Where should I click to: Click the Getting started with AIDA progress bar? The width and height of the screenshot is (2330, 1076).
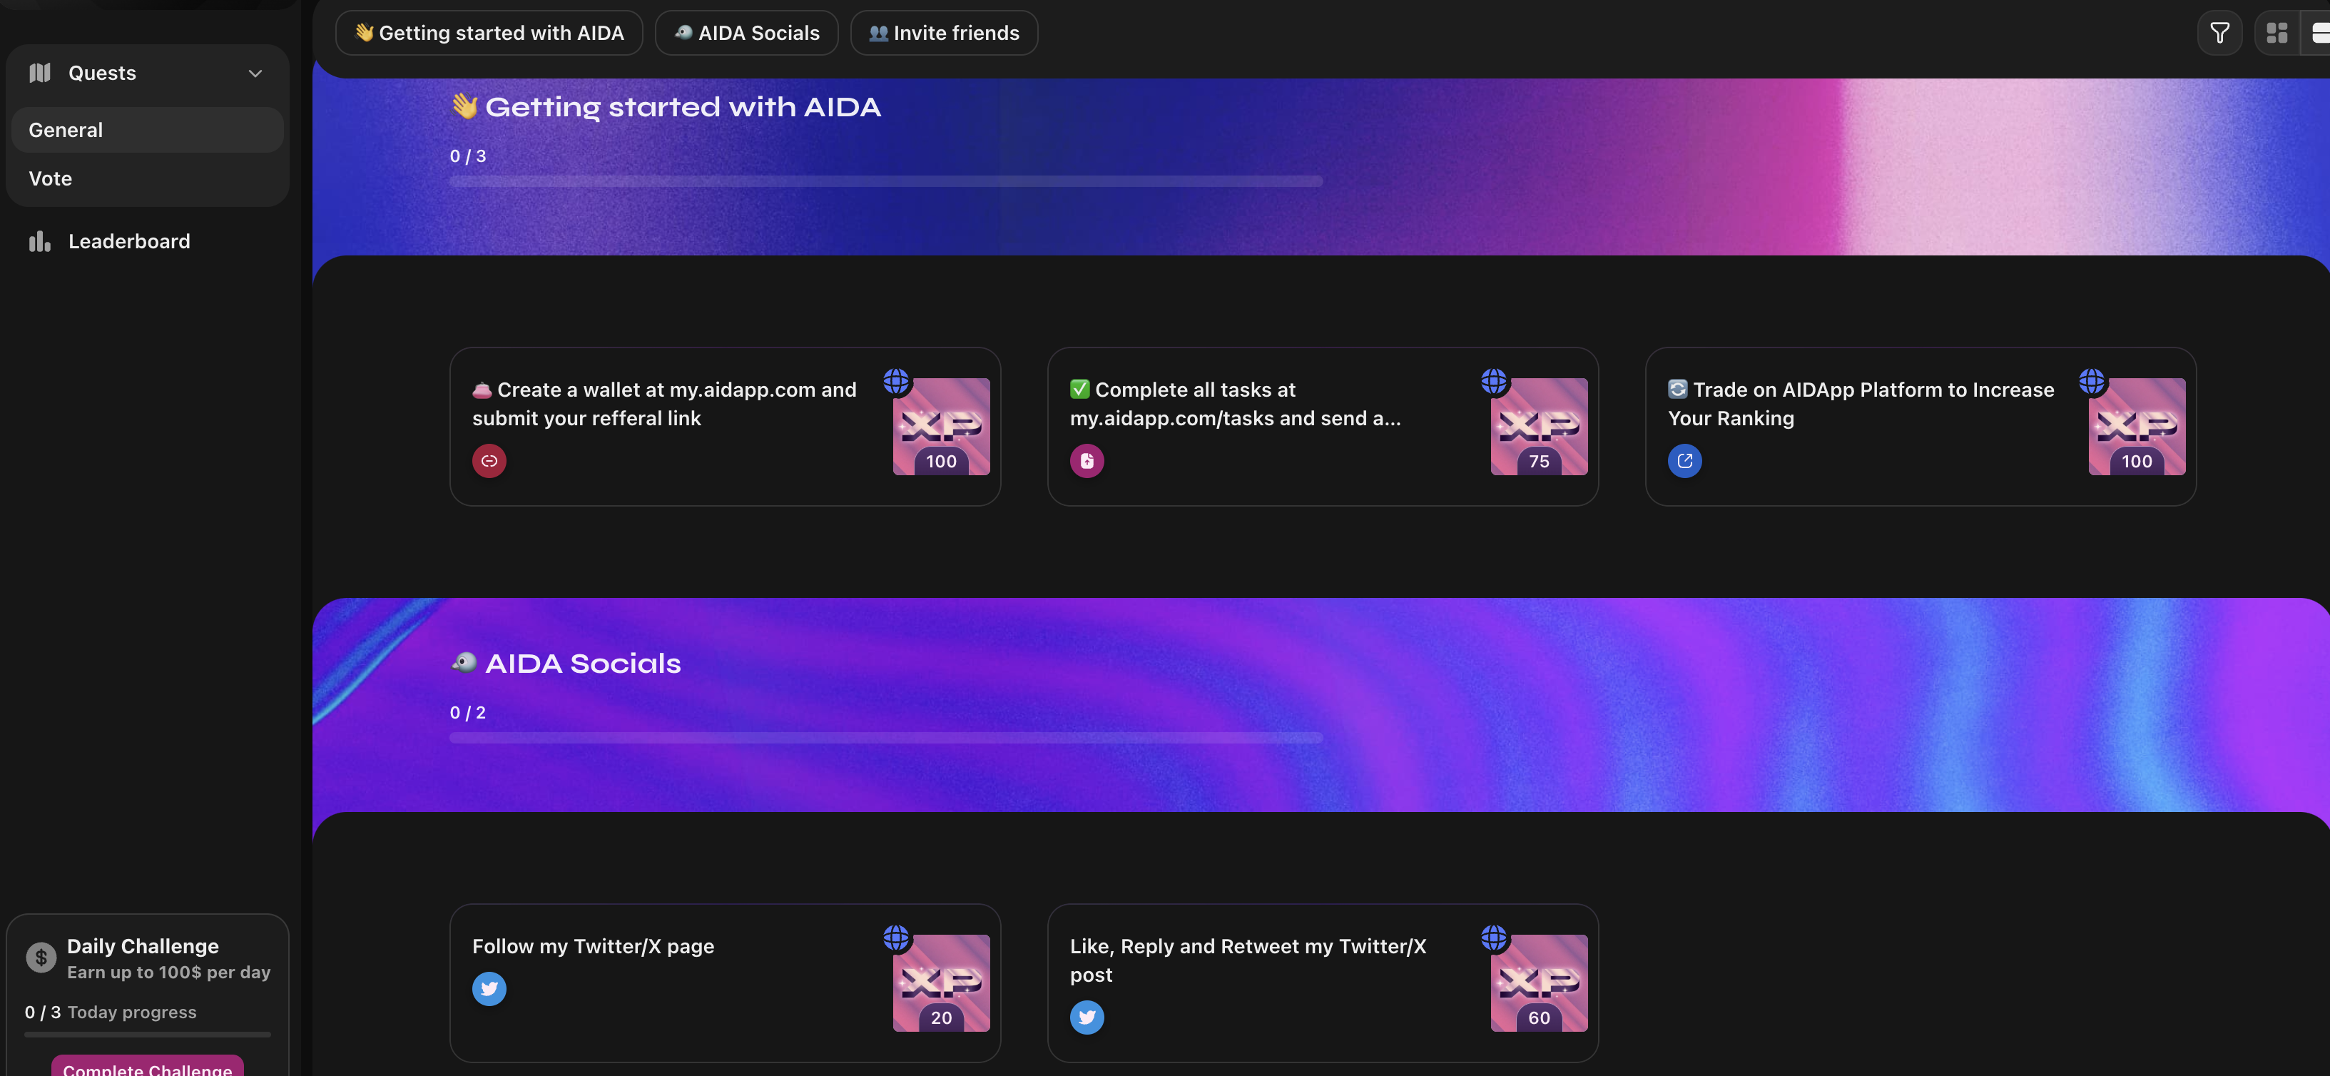click(885, 181)
